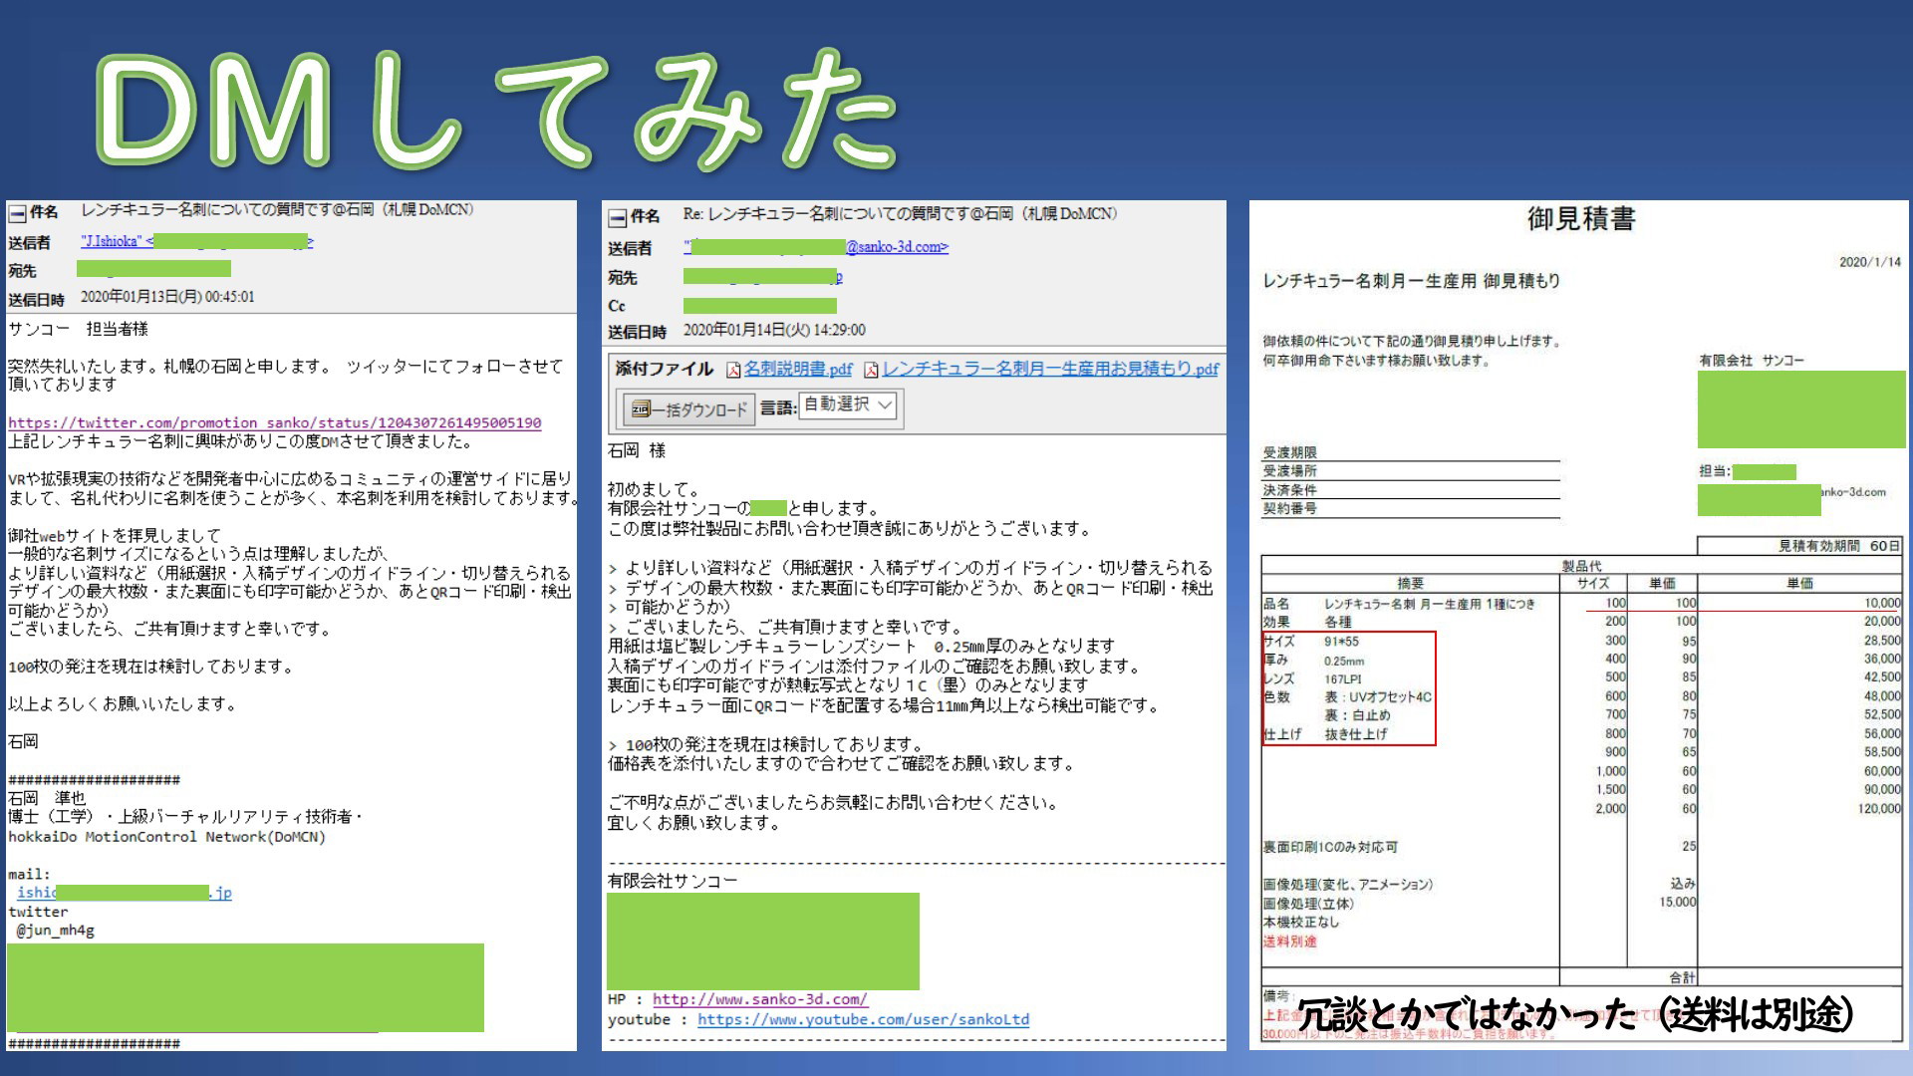Image resolution: width=1913 pixels, height=1076 pixels.
Task: Click the red "送料別途" note
Action: coord(1290,941)
